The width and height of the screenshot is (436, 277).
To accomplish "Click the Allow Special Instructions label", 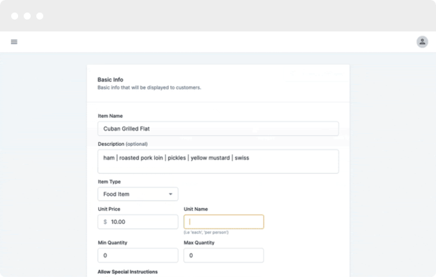I will pyautogui.click(x=128, y=271).
